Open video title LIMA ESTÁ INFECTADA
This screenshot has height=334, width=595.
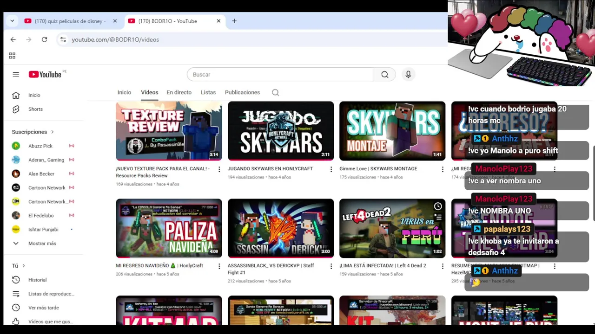(383, 266)
